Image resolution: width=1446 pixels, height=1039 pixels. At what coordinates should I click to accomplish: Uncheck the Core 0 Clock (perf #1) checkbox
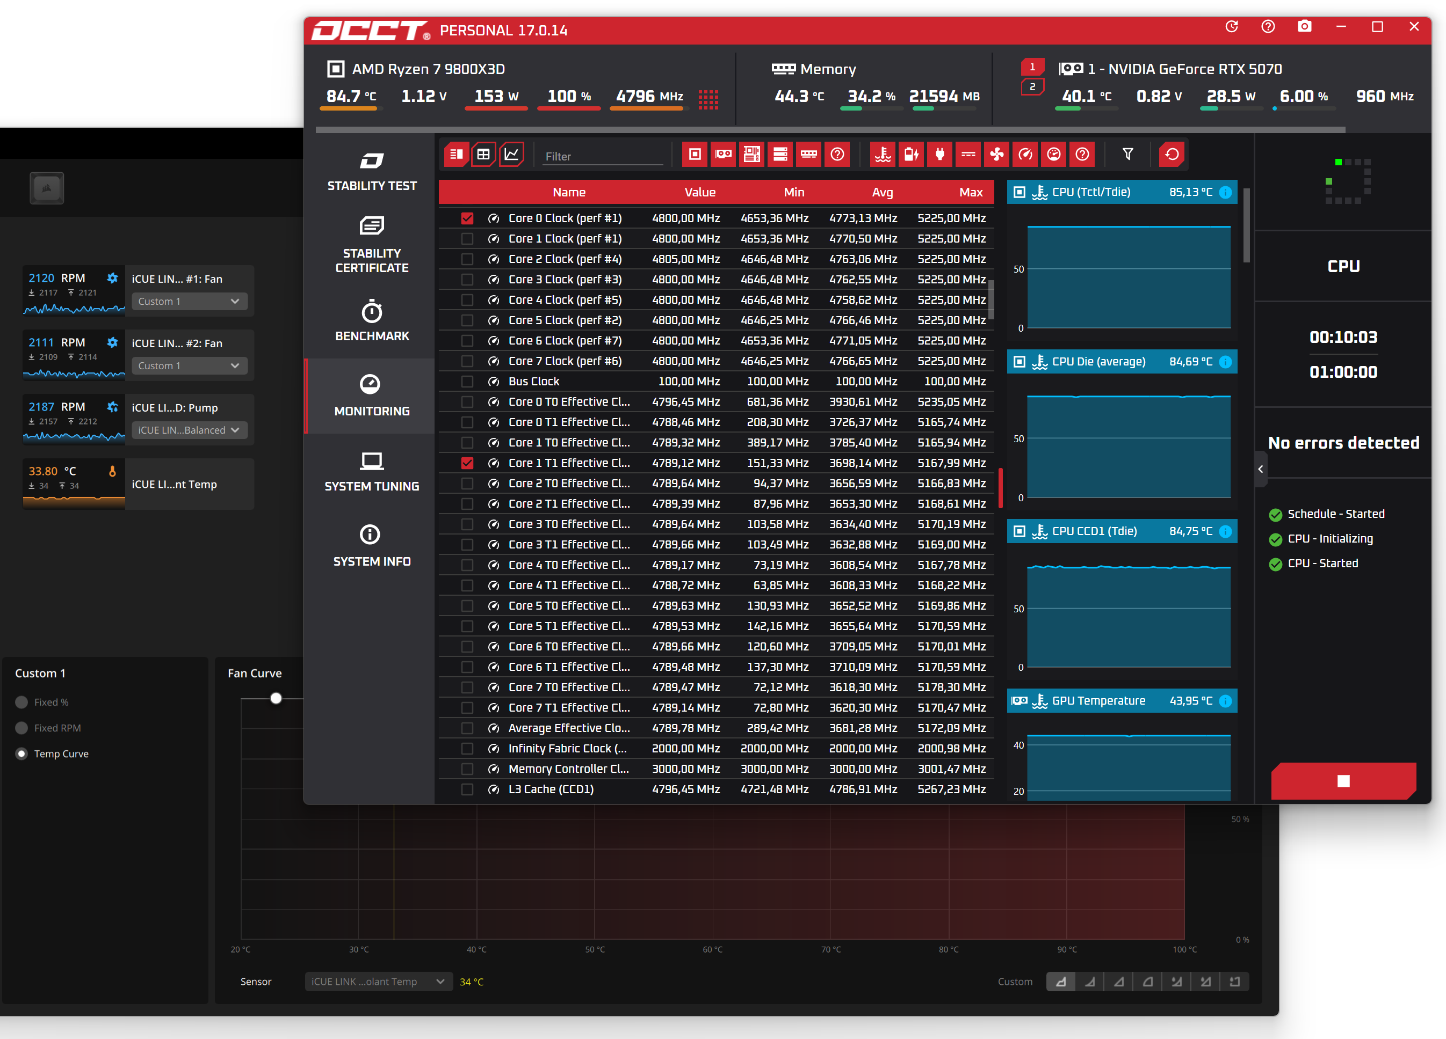tap(467, 218)
